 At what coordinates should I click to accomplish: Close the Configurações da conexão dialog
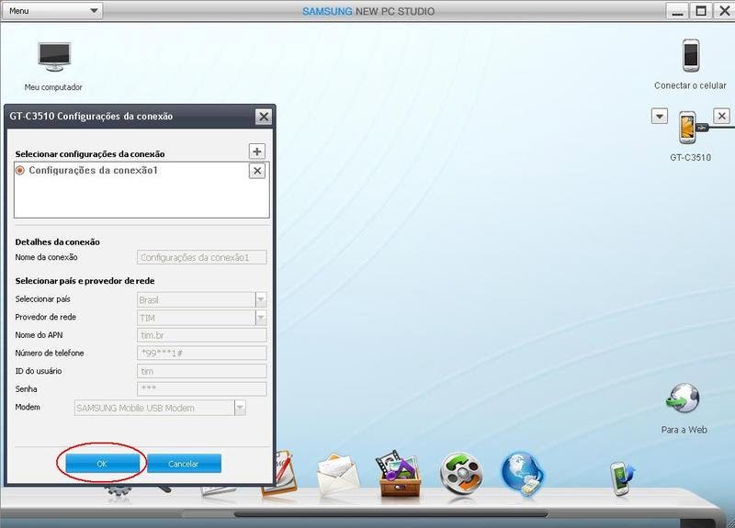coord(264,117)
